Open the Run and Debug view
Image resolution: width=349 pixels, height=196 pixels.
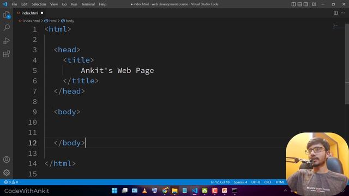pyautogui.click(x=7, y=41)
